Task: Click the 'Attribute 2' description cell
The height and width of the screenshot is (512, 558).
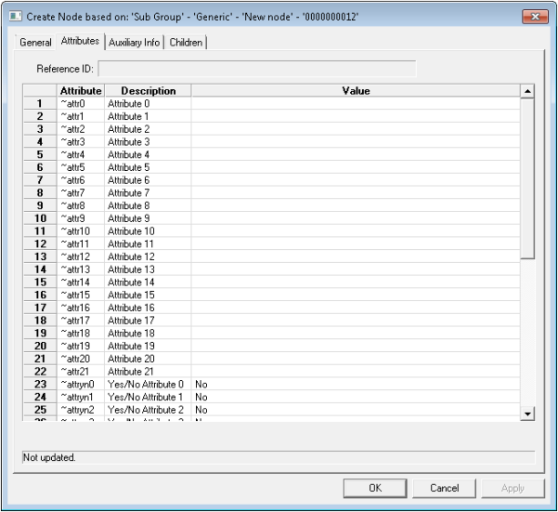Action: pos(148,129)
